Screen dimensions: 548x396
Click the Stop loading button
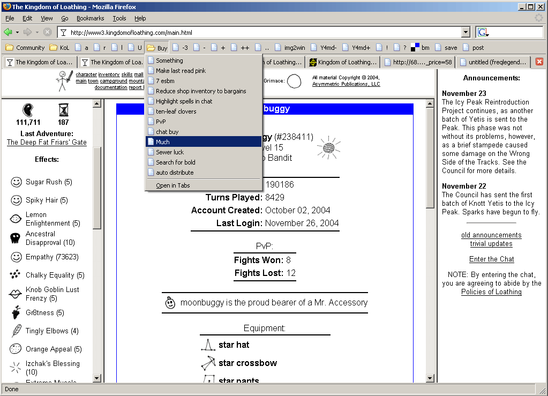47,33
